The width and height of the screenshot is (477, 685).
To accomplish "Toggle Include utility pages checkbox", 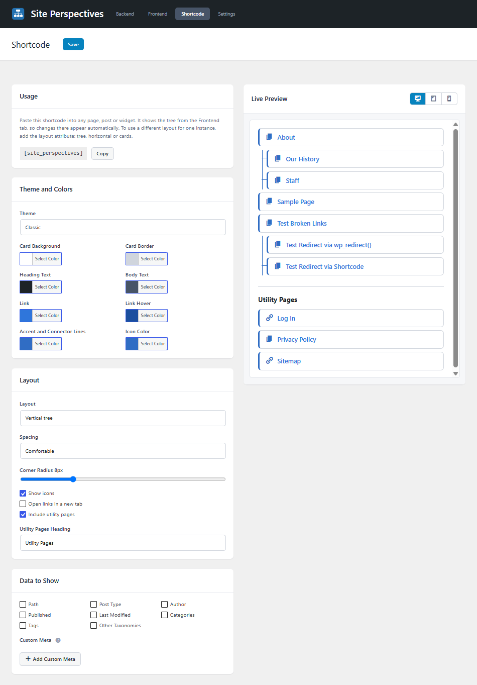I will 23,515.
